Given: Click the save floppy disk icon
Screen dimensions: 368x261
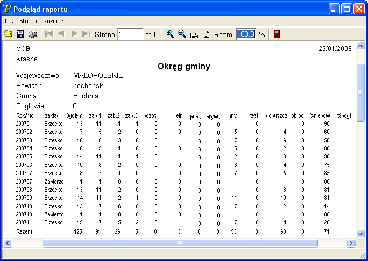Looking at the screenshot, I should 20,34.
